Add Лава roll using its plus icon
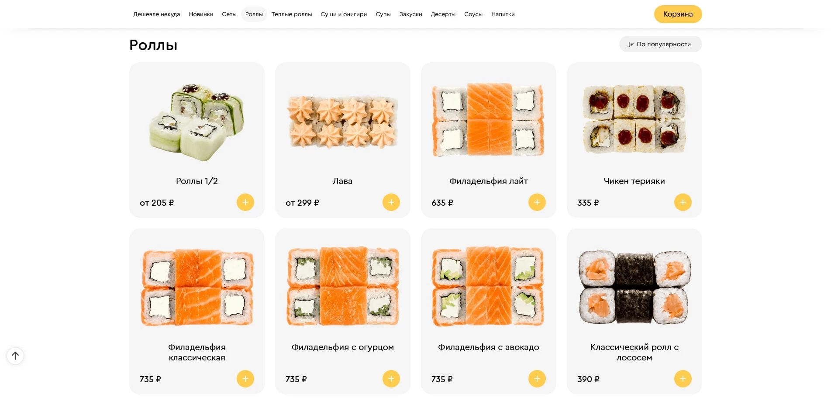The width and height of the screenshot is (831, 404). coord(391,202)
